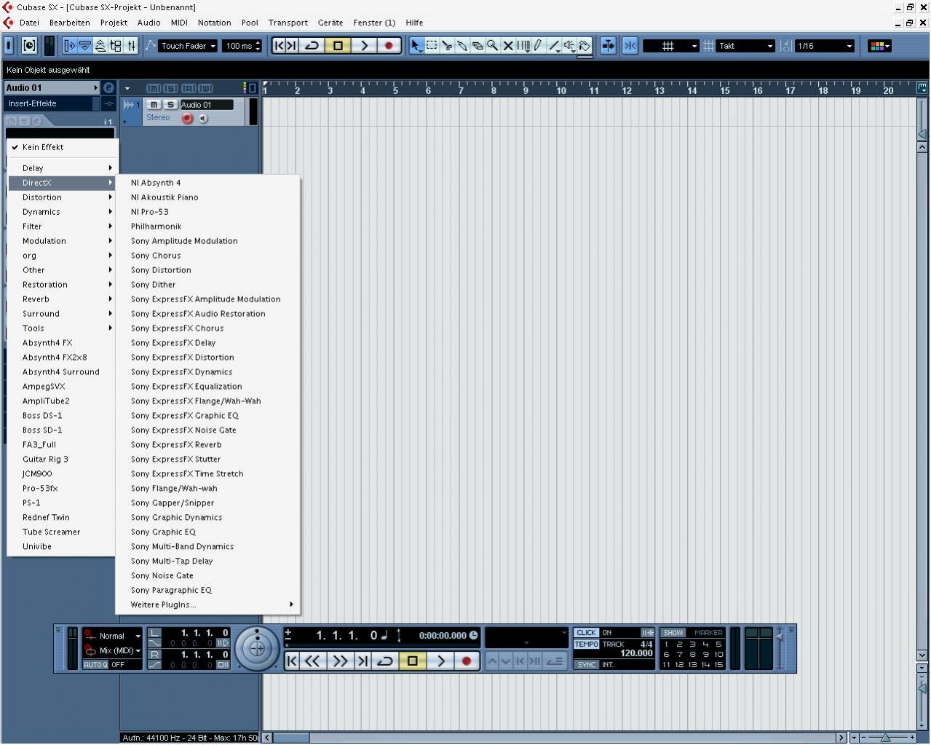Click the SHOW markers button
The height and width of the screenshot is (745, 931).
pos(673,633)
